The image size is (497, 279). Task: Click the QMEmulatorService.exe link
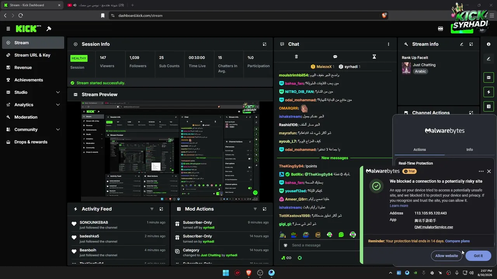tap(434, 227)
